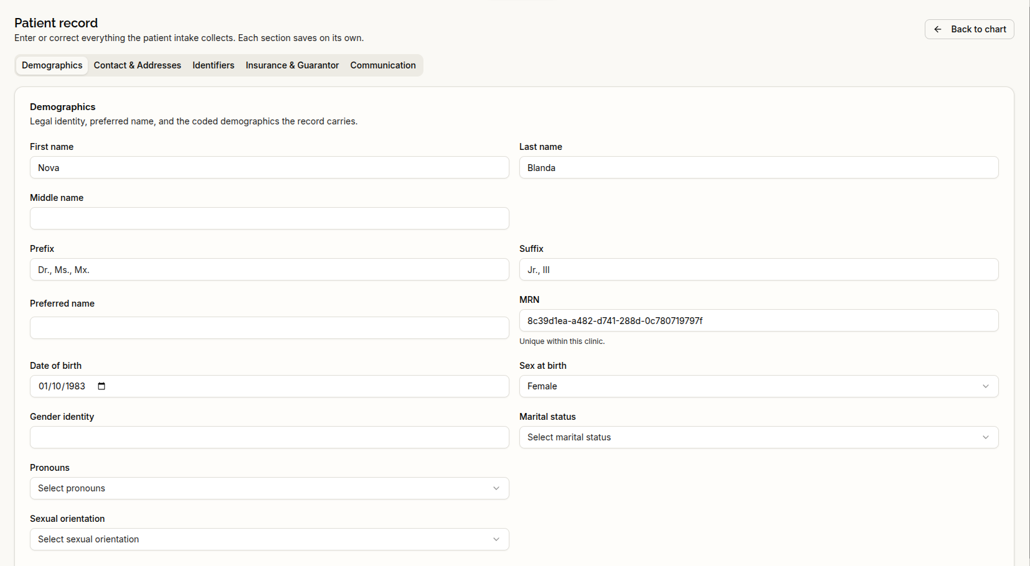Click the Back to chart button

tap(969, 29)
